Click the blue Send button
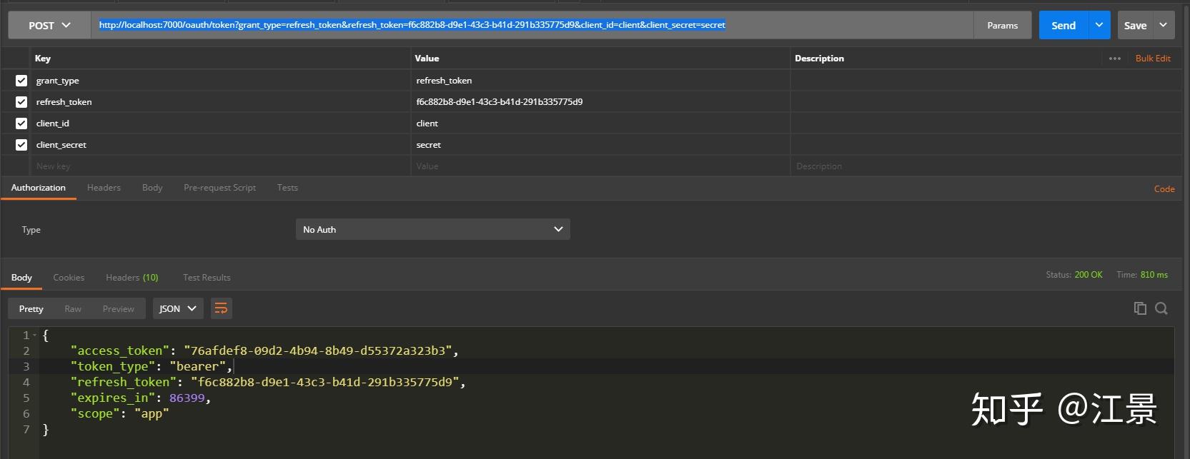 (1063, 25)
